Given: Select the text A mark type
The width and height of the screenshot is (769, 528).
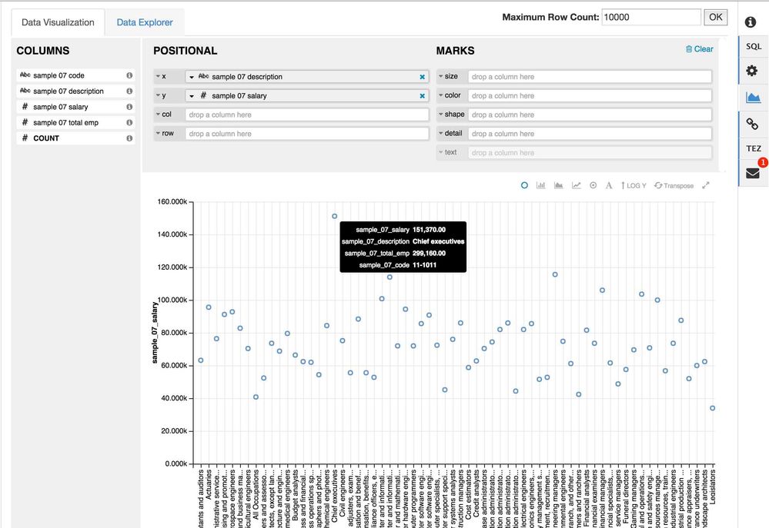Looking at the screenshot, I should 609,186.
